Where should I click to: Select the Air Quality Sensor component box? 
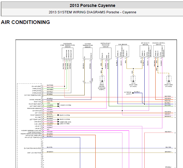(146, 51)
